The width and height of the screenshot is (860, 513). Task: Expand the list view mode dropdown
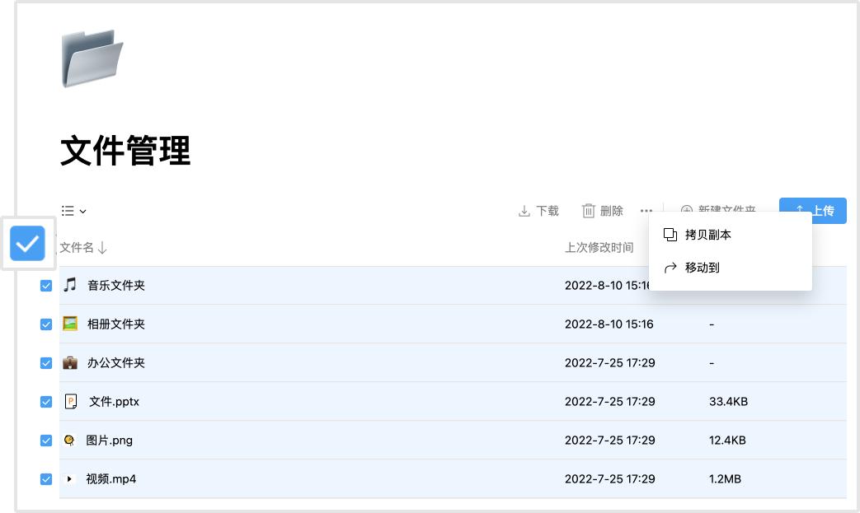click(74, 212)
